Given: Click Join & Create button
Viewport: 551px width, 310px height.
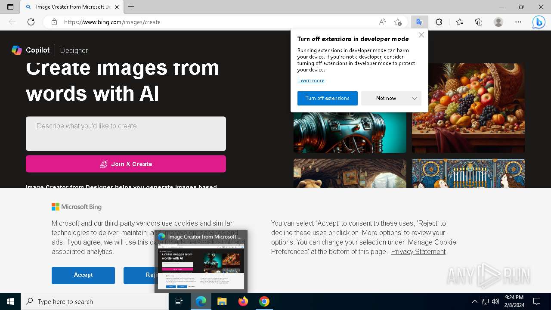Looking at the screenshot, I should pos(126,164).
